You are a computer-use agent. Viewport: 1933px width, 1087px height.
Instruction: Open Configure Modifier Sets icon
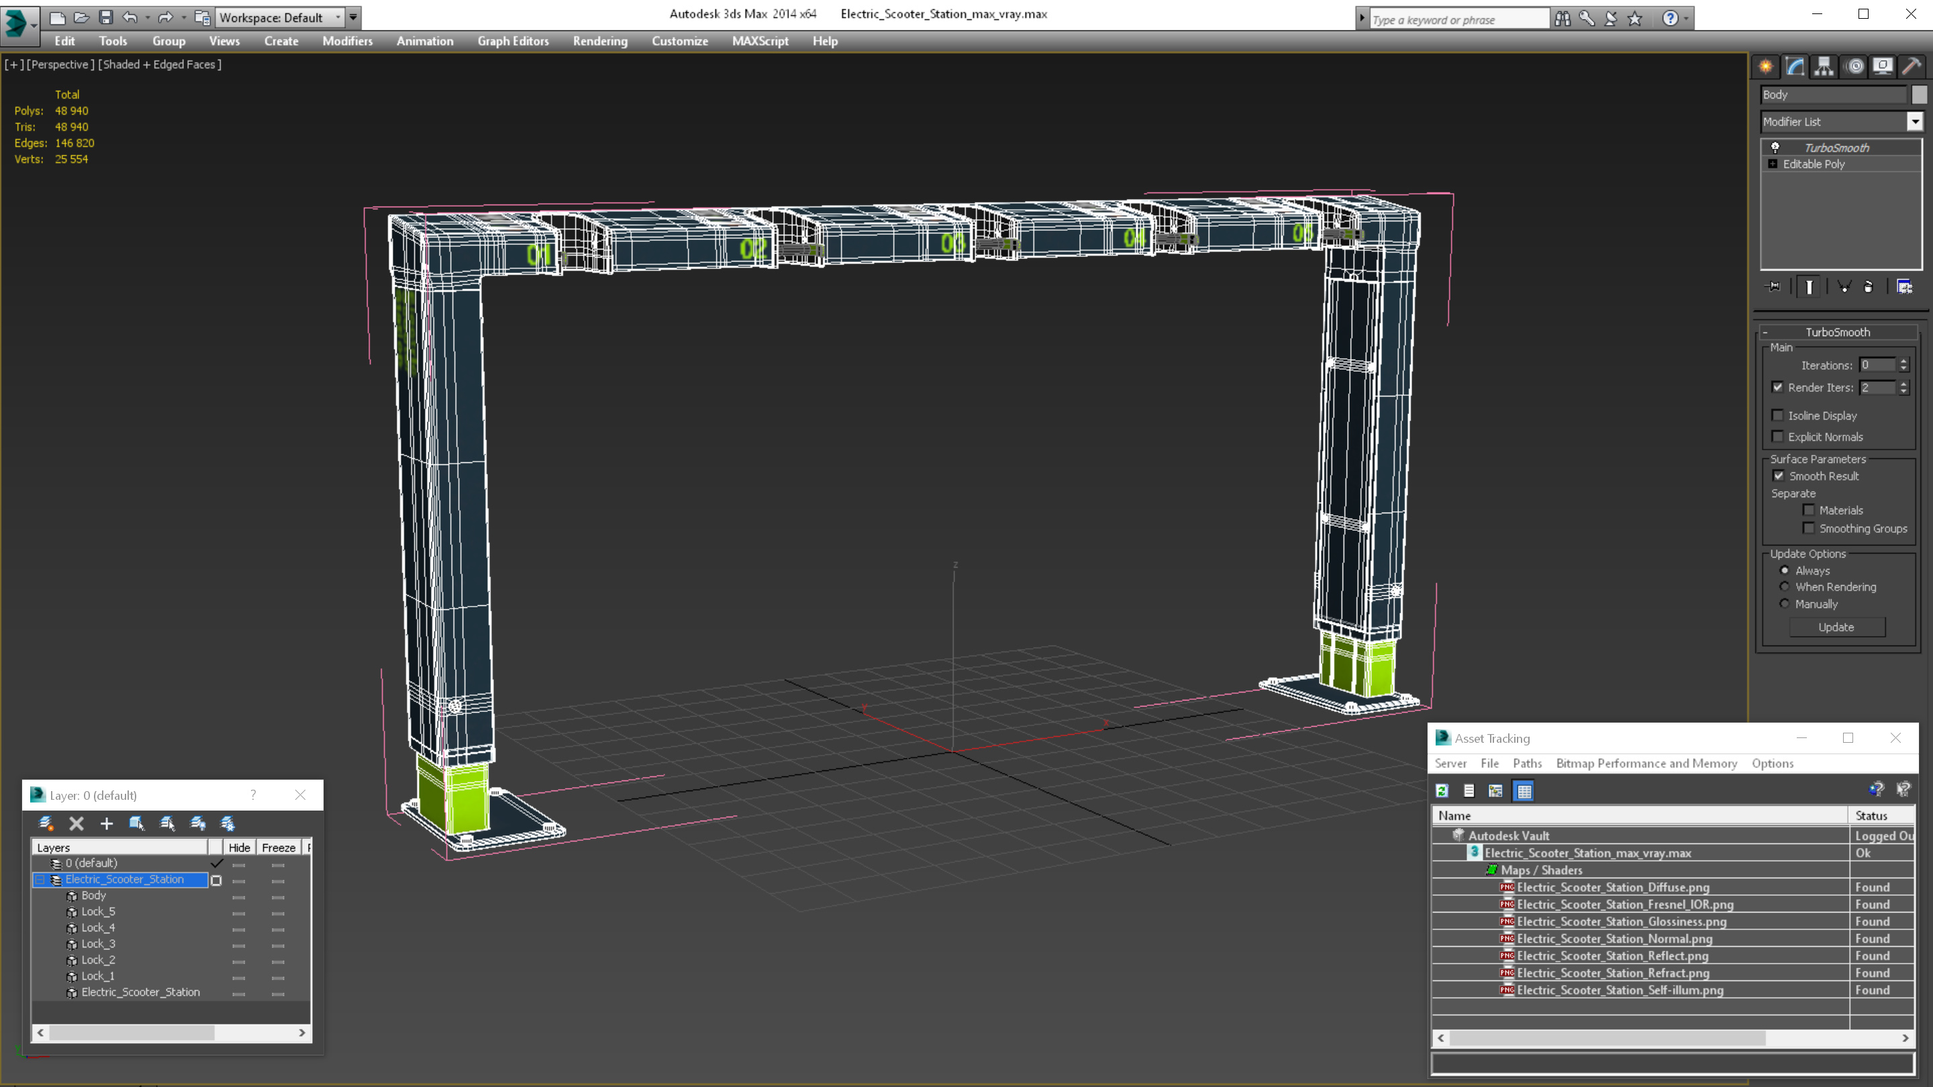click(x=1905, y=287)
